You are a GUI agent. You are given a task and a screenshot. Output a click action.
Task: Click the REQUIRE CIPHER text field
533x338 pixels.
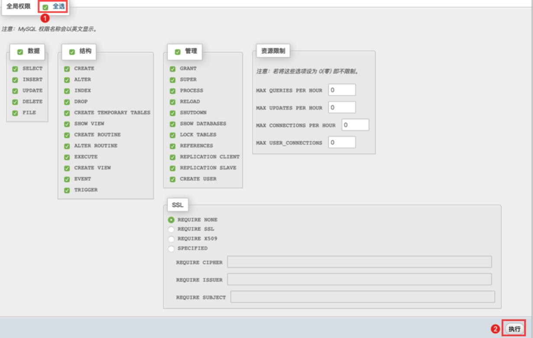click(x=359, y=262)
